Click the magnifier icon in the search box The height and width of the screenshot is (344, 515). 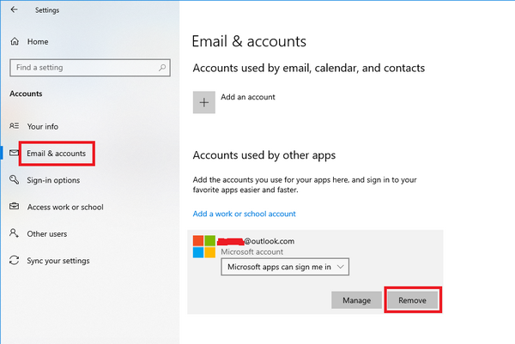click(162, 68)
